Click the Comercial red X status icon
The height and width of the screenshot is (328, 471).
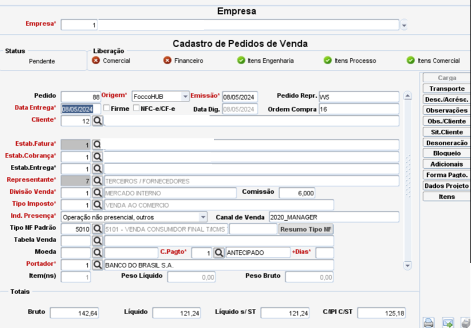coord(96,61)
